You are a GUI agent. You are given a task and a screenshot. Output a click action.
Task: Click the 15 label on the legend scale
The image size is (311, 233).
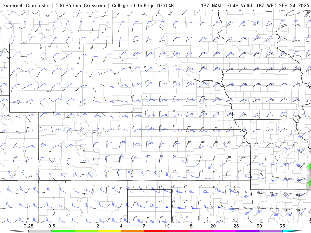pyautogui.click(x=190, y=226)
